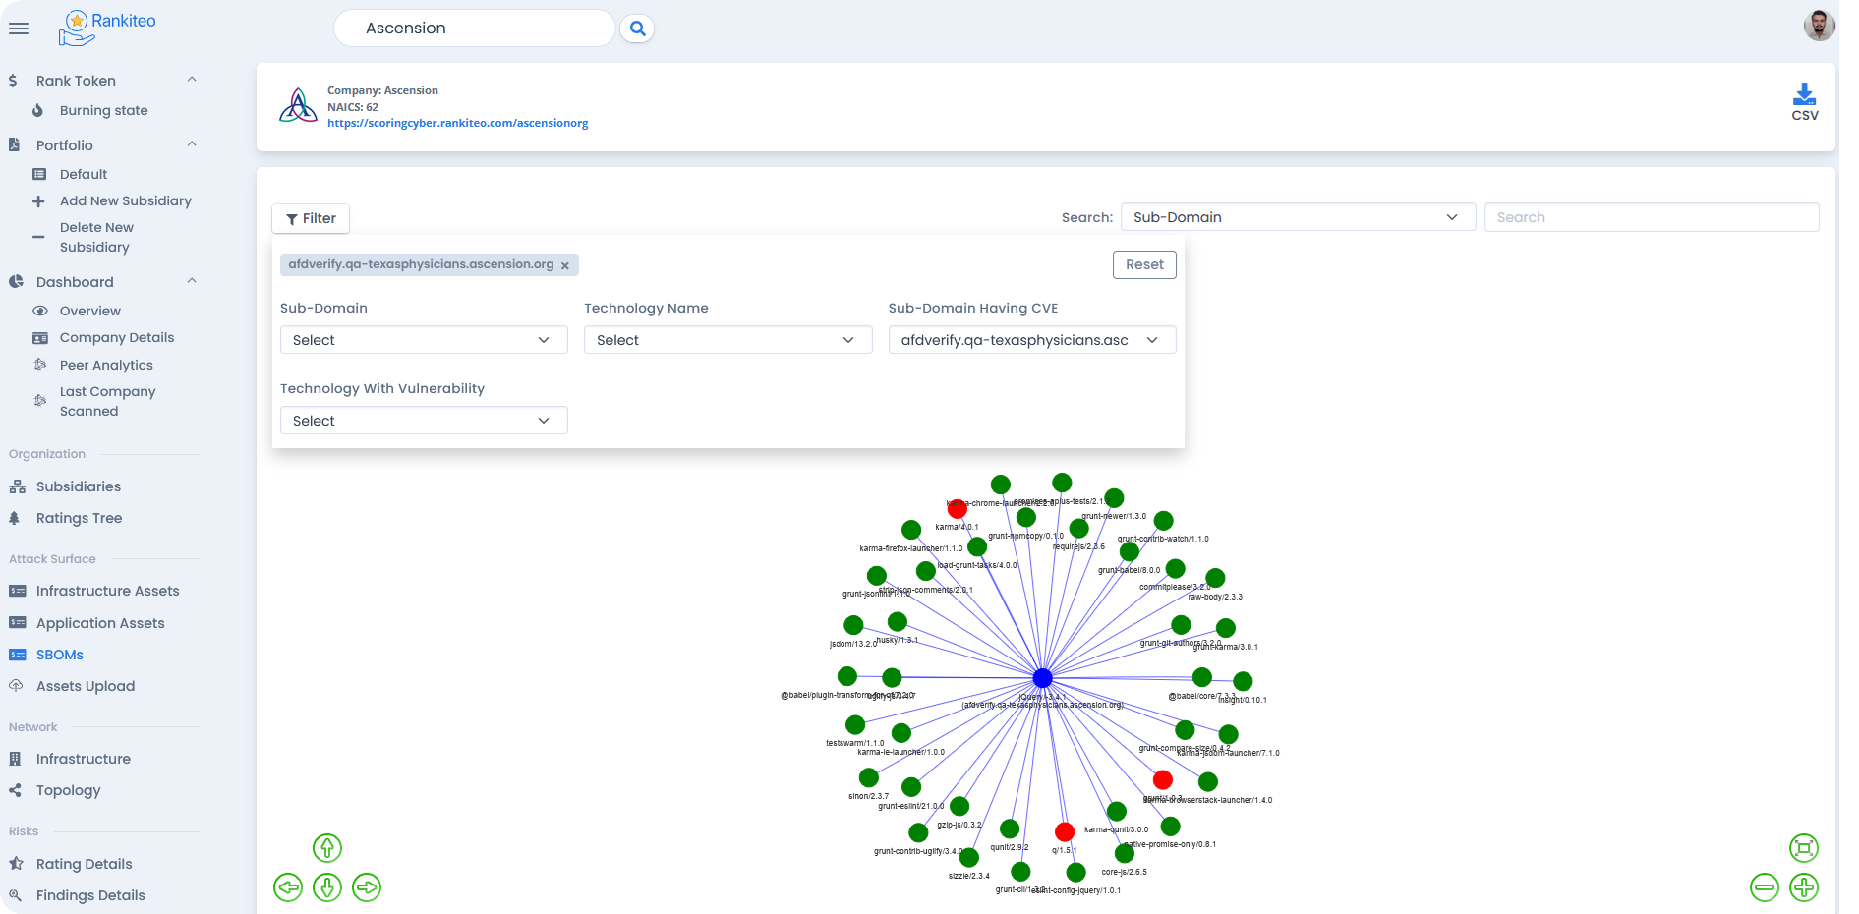Viewport: 1859px width, 914px height.
Task: Zoom out of the graph
Action: pyautogui.click(x=1765, y=887)
